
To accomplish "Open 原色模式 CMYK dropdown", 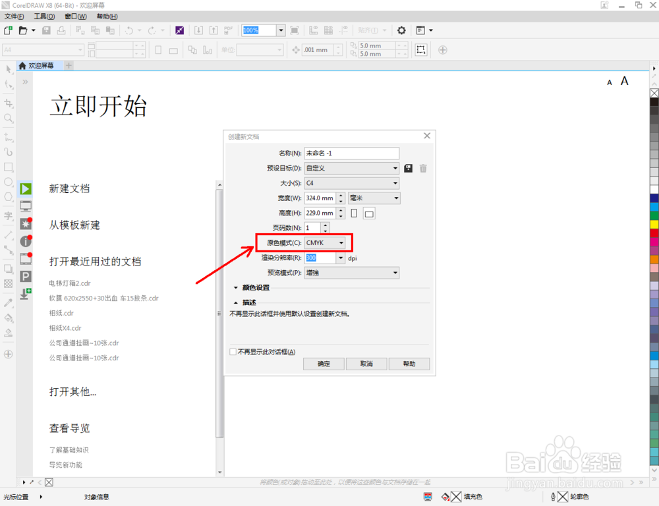I will click(325, 243).
